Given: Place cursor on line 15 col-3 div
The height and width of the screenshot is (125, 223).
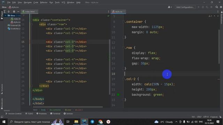Looking at the screenshot, I should 66,42.
